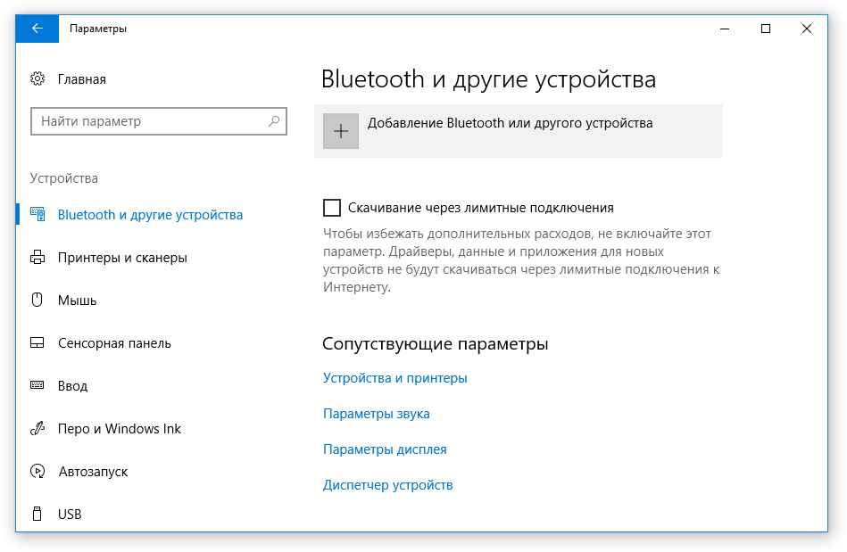The image size is (847, 552).
Task: Enable Скачивание через лимитные подключения checkbox
Action: tap(332, 208)
